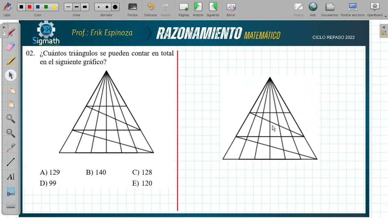
Task: Open the Documentos mode
Action: [330, 9]
